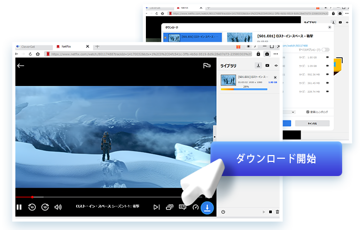Go to the home page in front window
Viewport: 360px width, 230px height.
click(x=38, y=54)
